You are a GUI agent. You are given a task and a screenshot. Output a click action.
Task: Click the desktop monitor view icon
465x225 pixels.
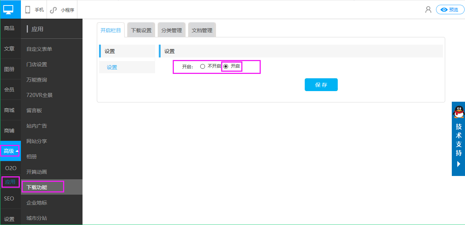8,10
